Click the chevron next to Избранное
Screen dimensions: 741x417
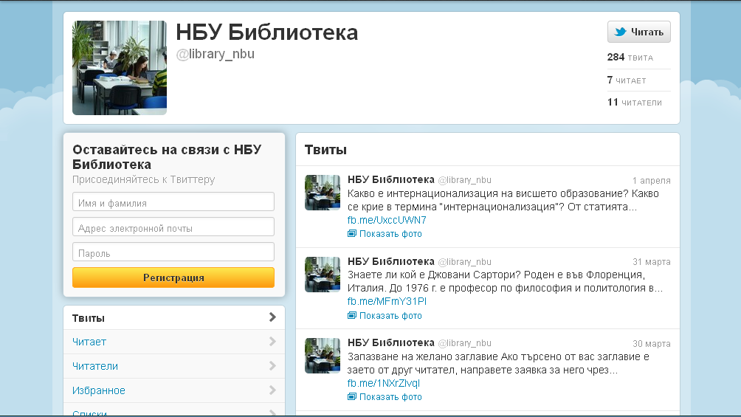coord(272,390)
